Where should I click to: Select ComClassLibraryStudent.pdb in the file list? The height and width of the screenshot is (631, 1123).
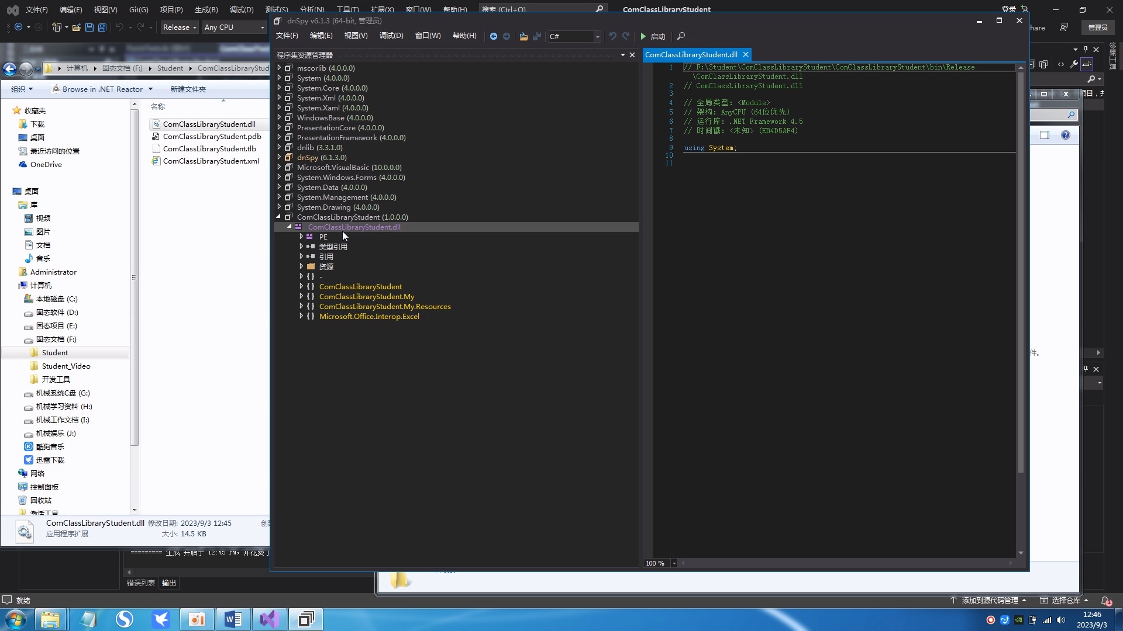coord(212,137)
